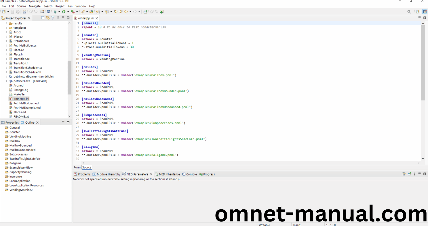
Task: Open the Run button dropdown arrow
Action: point(68,12)
